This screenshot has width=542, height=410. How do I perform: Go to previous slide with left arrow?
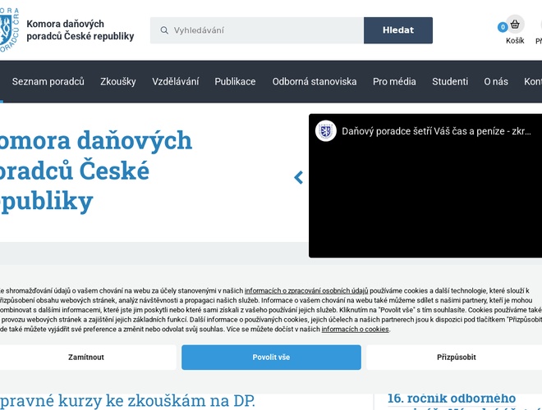click(x=298, y=177)
